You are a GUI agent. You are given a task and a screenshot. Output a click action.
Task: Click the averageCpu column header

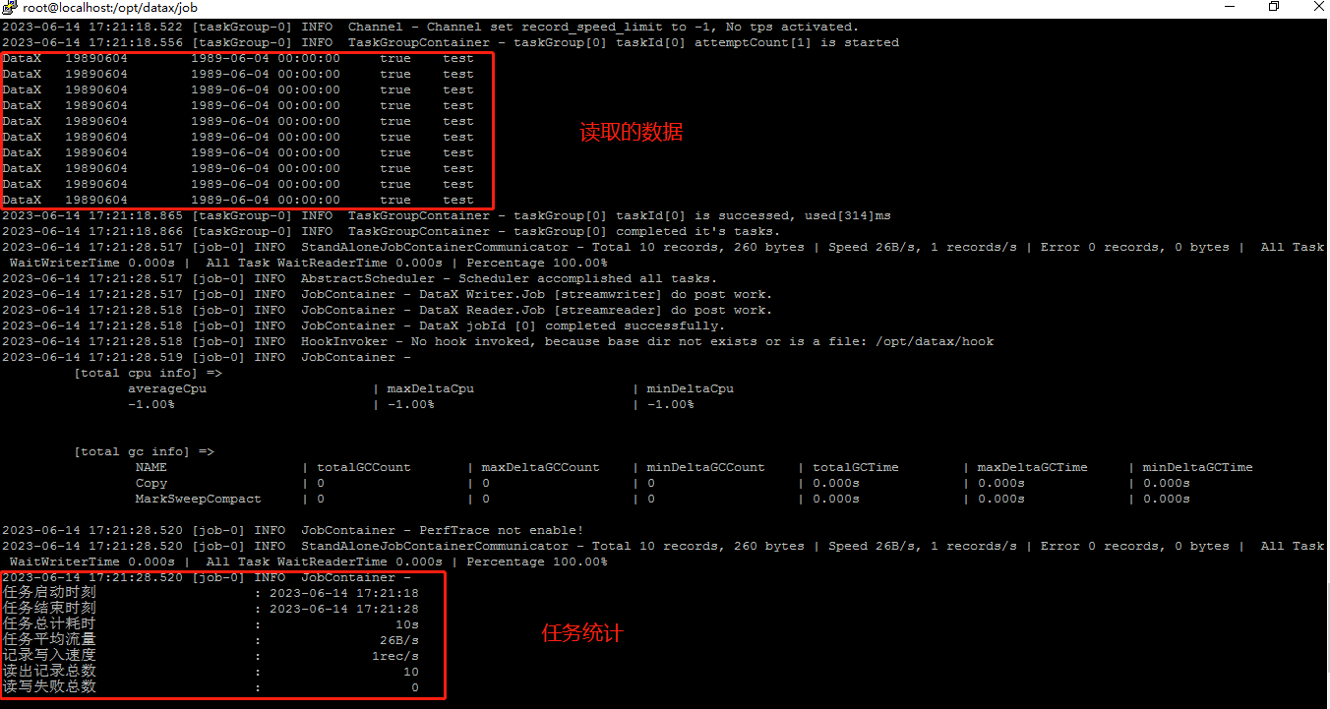167,388
